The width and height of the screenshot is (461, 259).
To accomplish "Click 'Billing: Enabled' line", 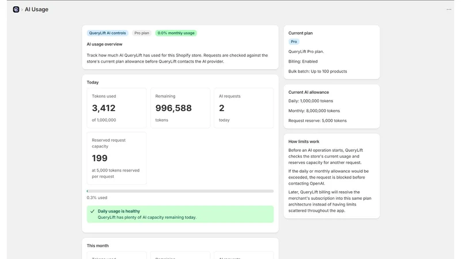I will pyautogui.click(x=303, y=62).
